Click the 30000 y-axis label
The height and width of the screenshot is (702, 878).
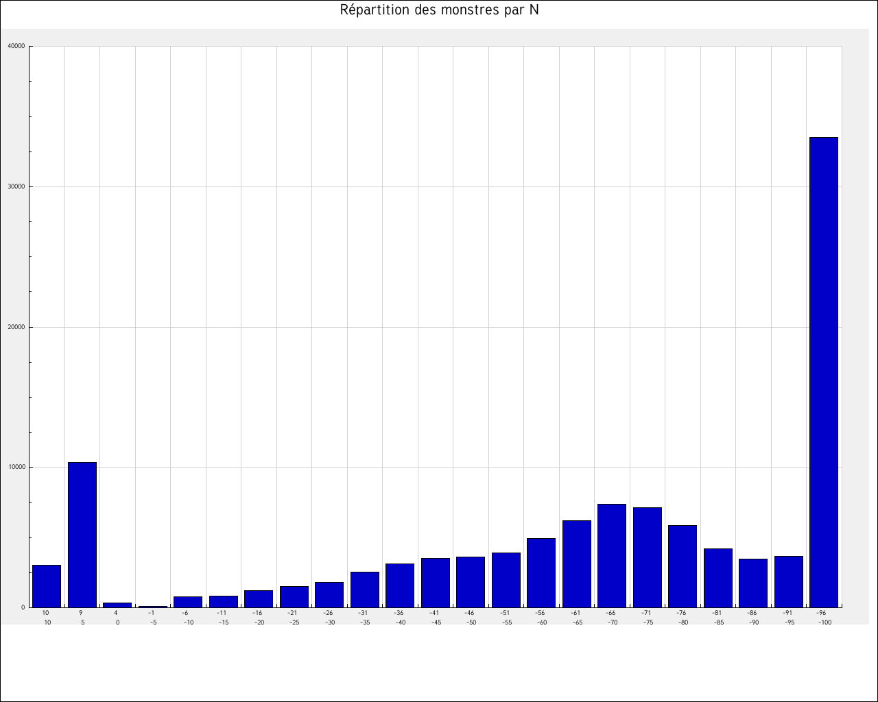click(16, 186)
